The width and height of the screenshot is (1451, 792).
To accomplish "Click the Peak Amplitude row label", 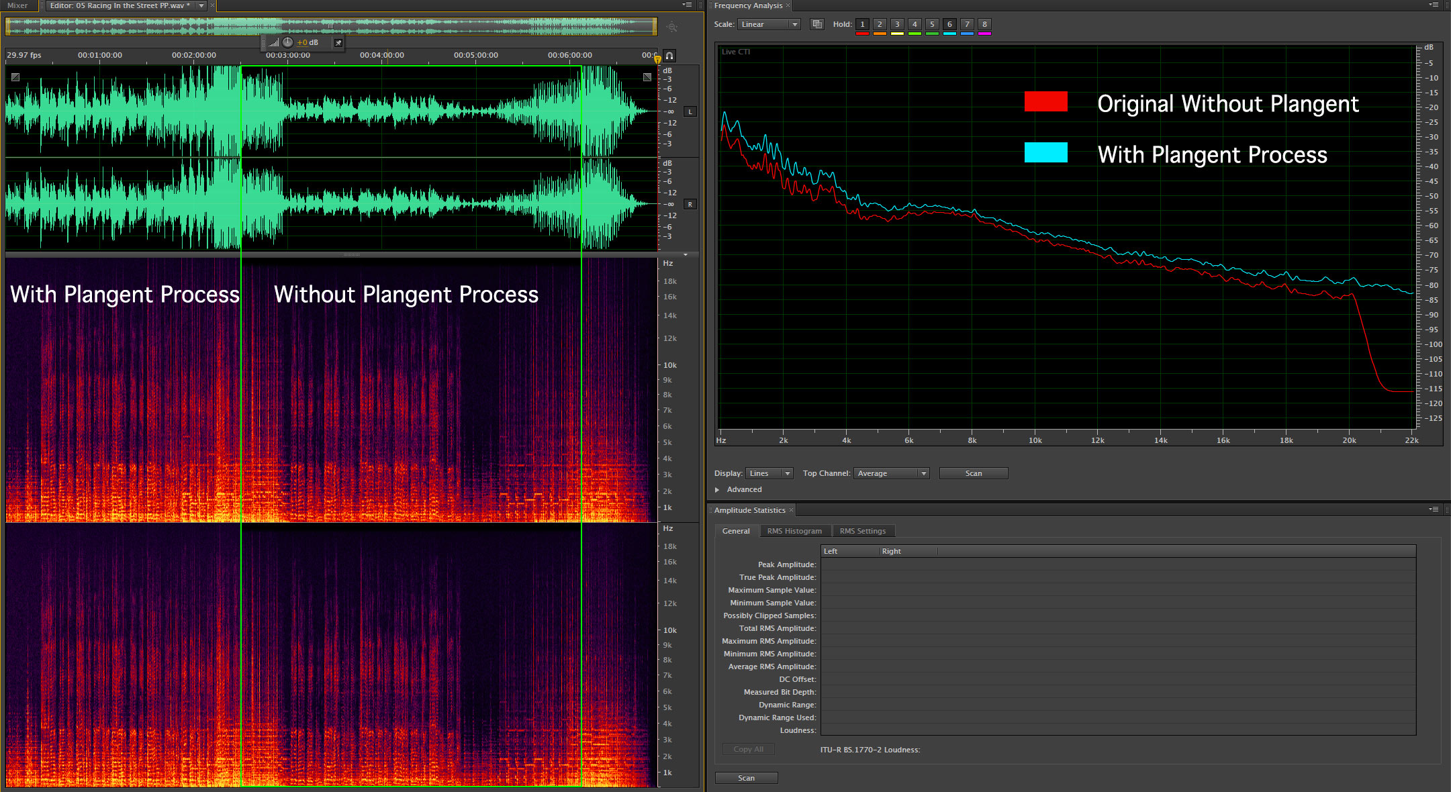I will pos(787,564).
